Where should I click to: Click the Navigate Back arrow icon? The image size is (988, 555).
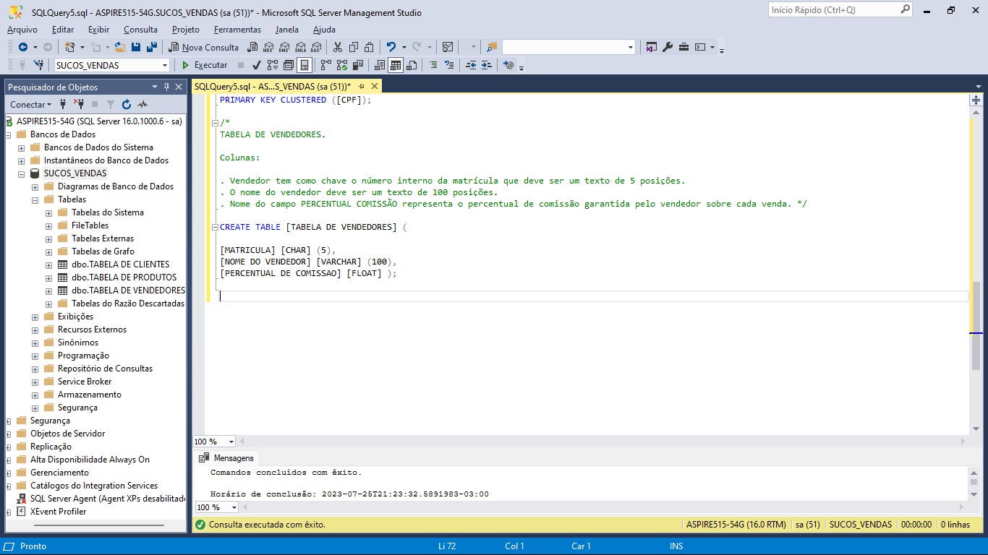point(23,47)
